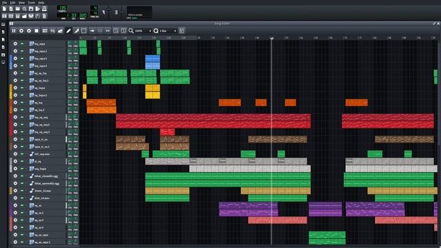441x248 pixels.
Task: Toggle auto-scrolling arrow button
Action: [x=92, y=30]
